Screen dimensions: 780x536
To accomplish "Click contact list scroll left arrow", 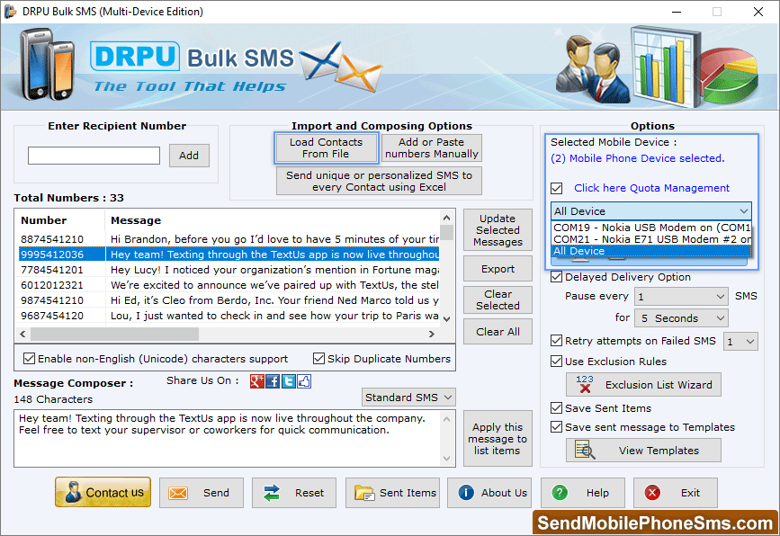I will 22,335.
